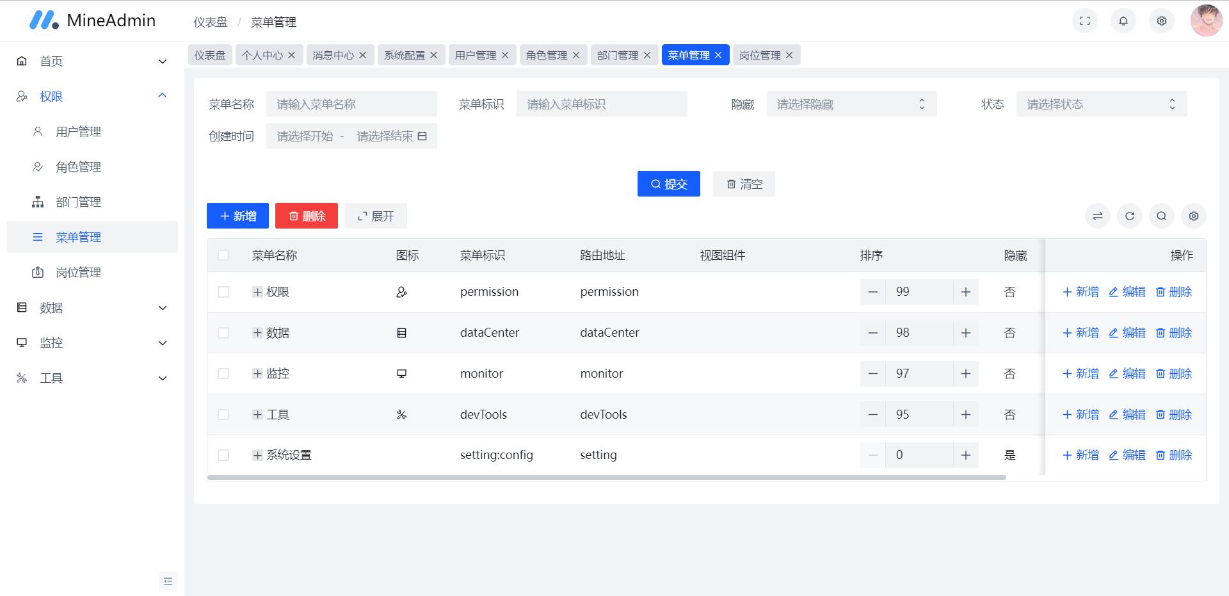Expand the 系统设置 tree row
Image resolution: width=1229 pixels, height=596 pixels.
(x=257, y=455)
